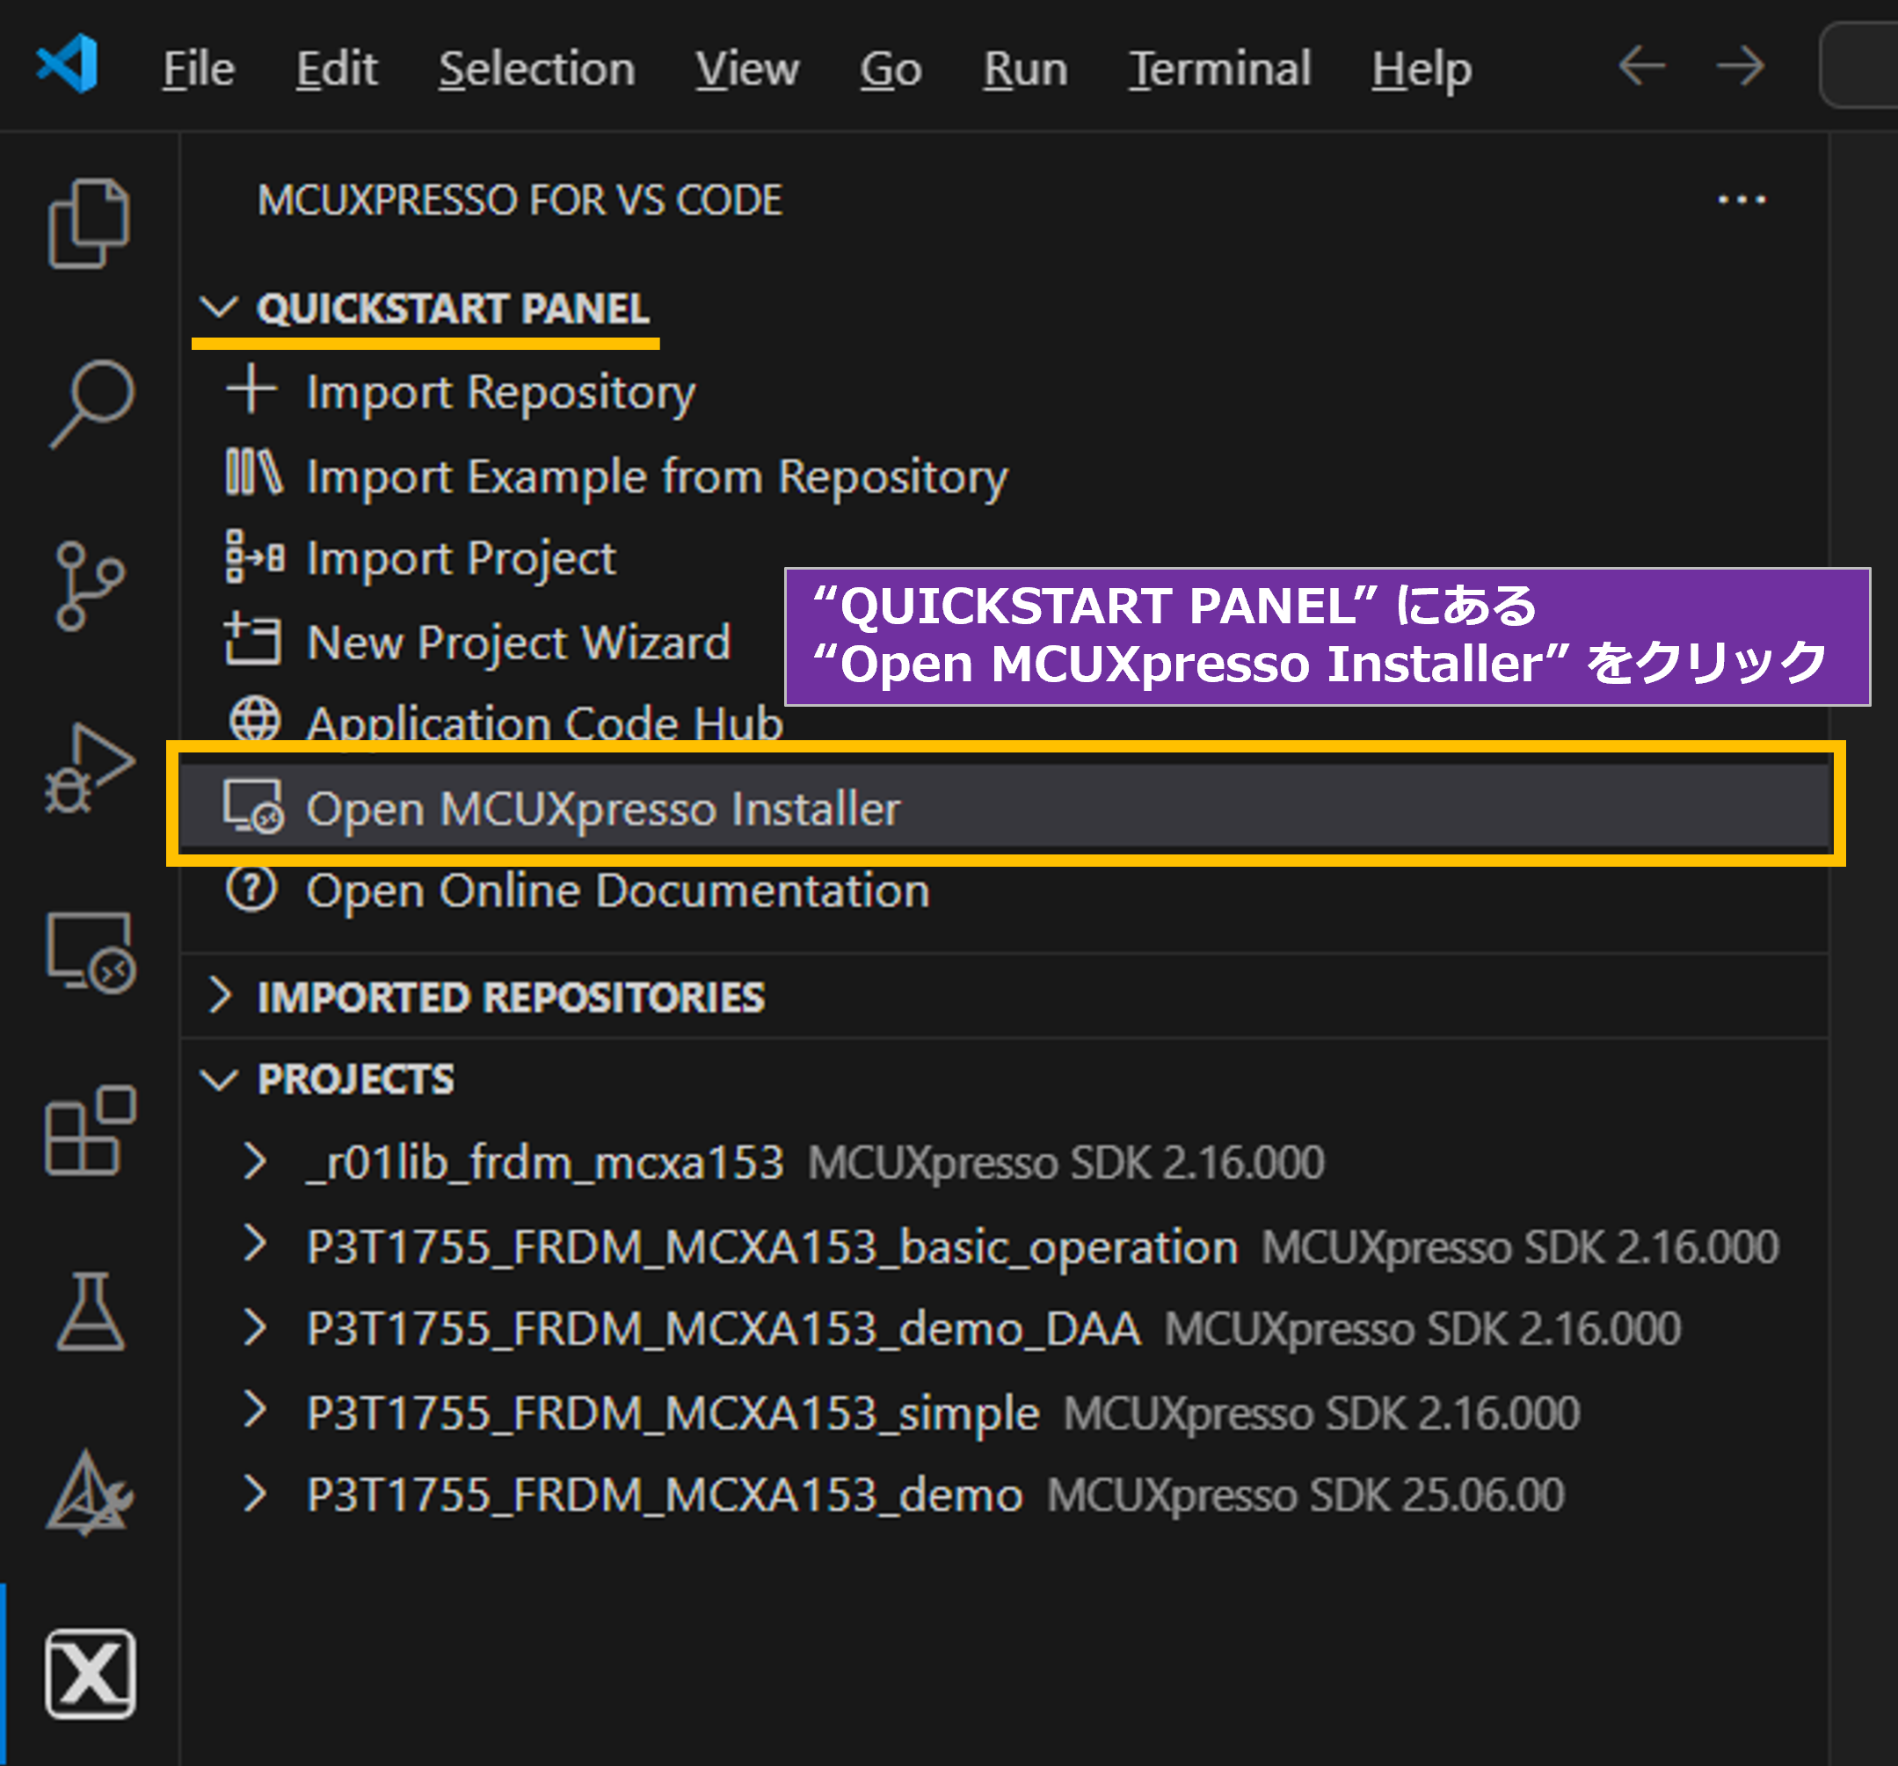The image size is (1898, 1766).
Task: Open the Extensions view in the activity bar
Action: coord(91,1130)
